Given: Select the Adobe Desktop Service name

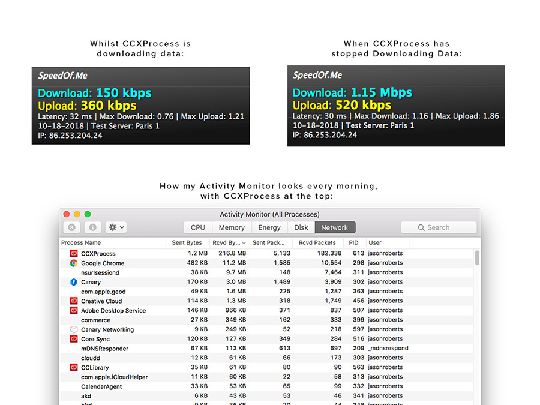Looking at the screenshot, I should (113, 310).
